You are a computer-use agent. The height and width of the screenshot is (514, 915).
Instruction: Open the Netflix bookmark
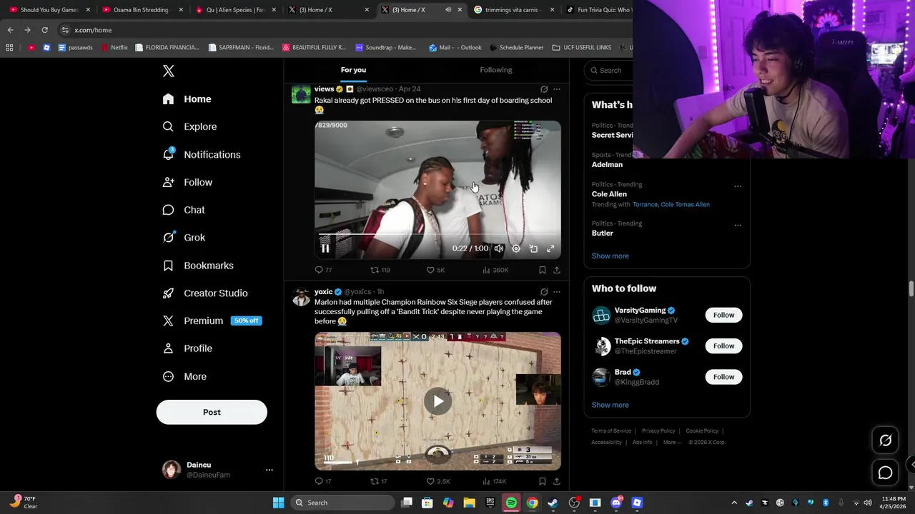(x=114, y=48)
